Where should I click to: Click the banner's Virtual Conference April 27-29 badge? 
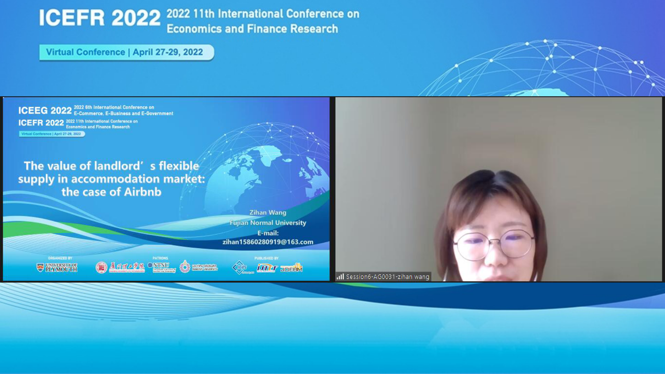pyautogui.click(x=126, y=52)
